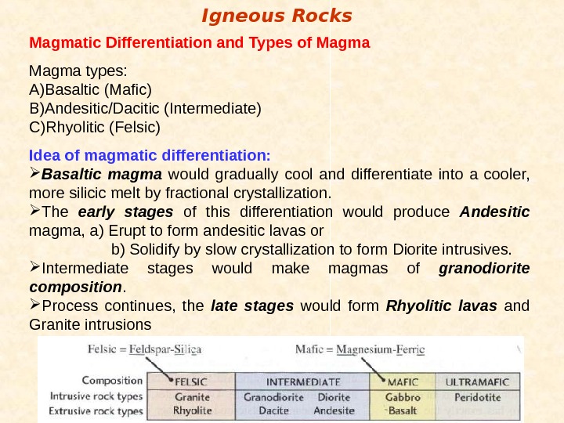Select 'Magmatic Differentiation and Types of Magma' heading
Viewport: 564px width, 423px height.
[x=199, y=42]
